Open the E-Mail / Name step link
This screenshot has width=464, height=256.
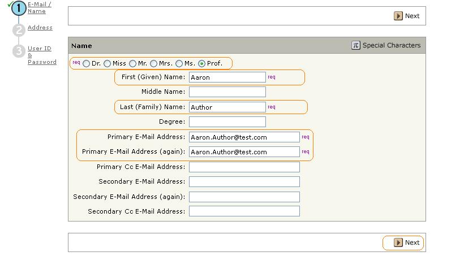coord(39,7)
